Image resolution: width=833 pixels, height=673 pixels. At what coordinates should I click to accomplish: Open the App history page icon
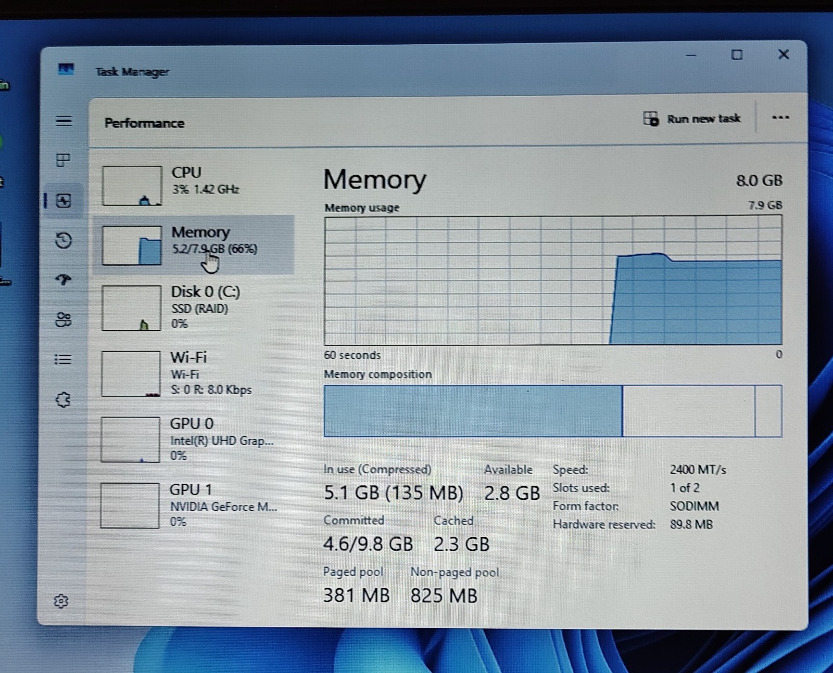pos(64,240)
